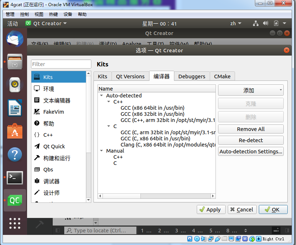Click scroll-right arrow of compiler list
This screenshot has width=296, height=245.
213,196
